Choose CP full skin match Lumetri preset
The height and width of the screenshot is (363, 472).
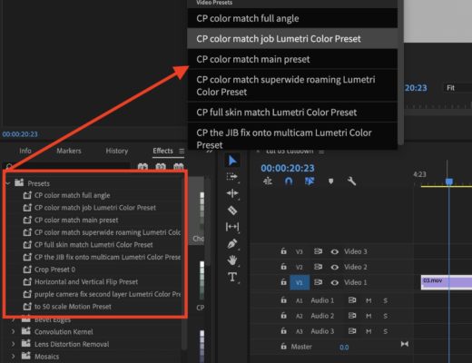[x=292, y=113]
